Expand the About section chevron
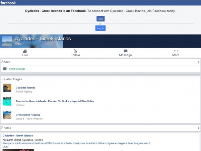201x151 pixels. click(198, 62)
